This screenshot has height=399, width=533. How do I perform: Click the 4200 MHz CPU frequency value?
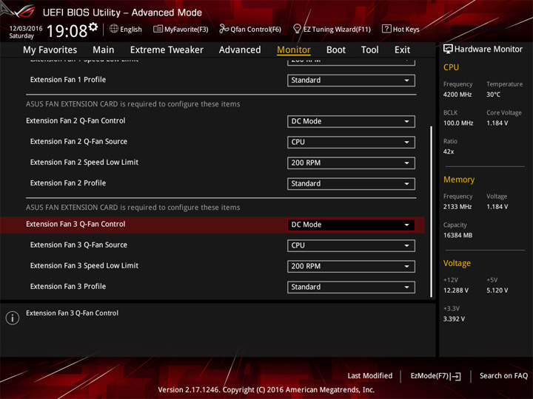(457, 95)
